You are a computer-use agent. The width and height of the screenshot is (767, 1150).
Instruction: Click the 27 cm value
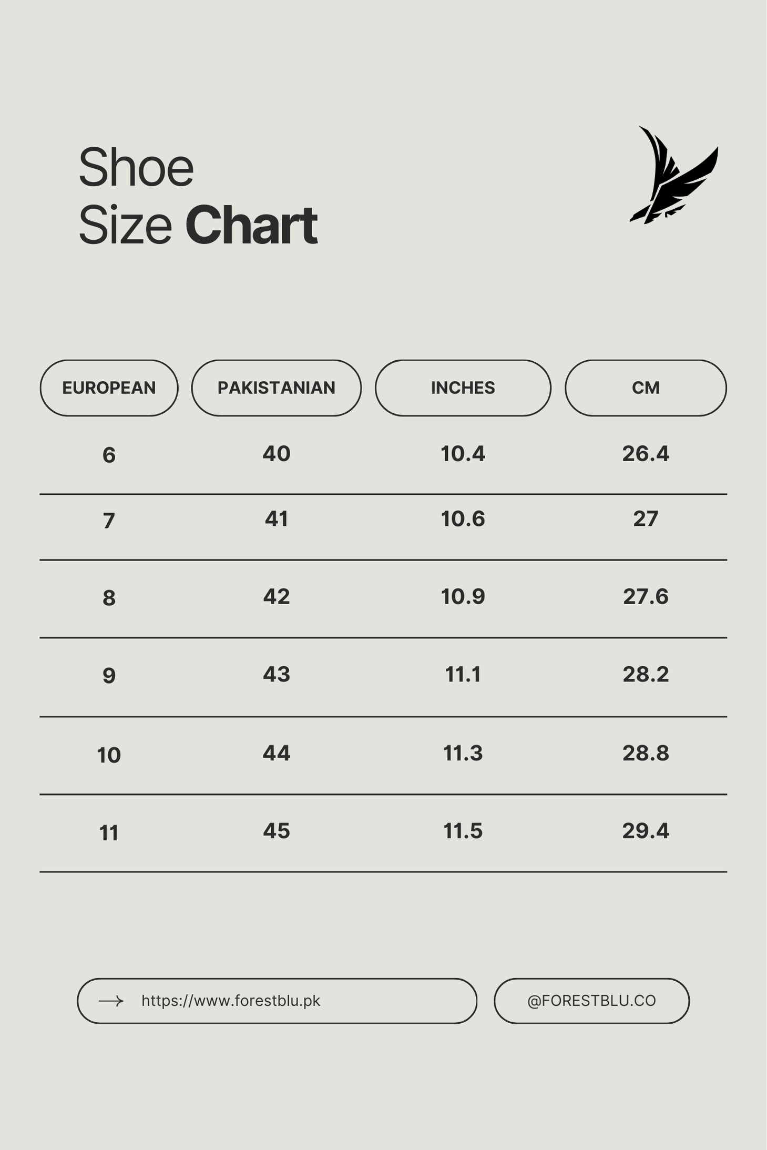(646, 519)
